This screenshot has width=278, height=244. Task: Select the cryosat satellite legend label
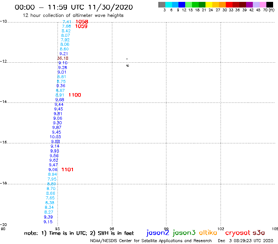click(238, 233)
